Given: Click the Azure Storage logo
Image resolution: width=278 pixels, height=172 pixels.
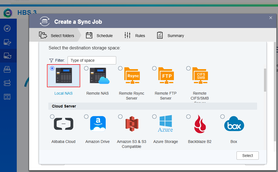Looking at the screenshot, I should pos(166,124).
